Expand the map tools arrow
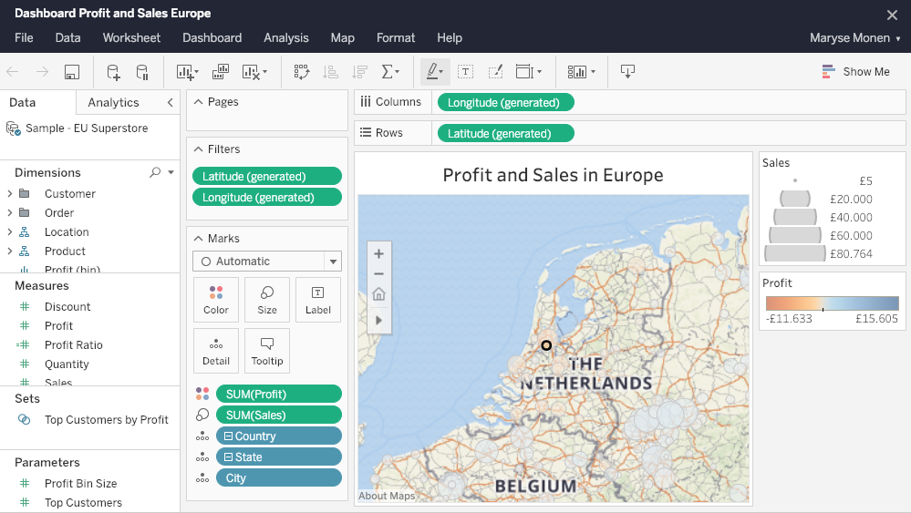 379,320
